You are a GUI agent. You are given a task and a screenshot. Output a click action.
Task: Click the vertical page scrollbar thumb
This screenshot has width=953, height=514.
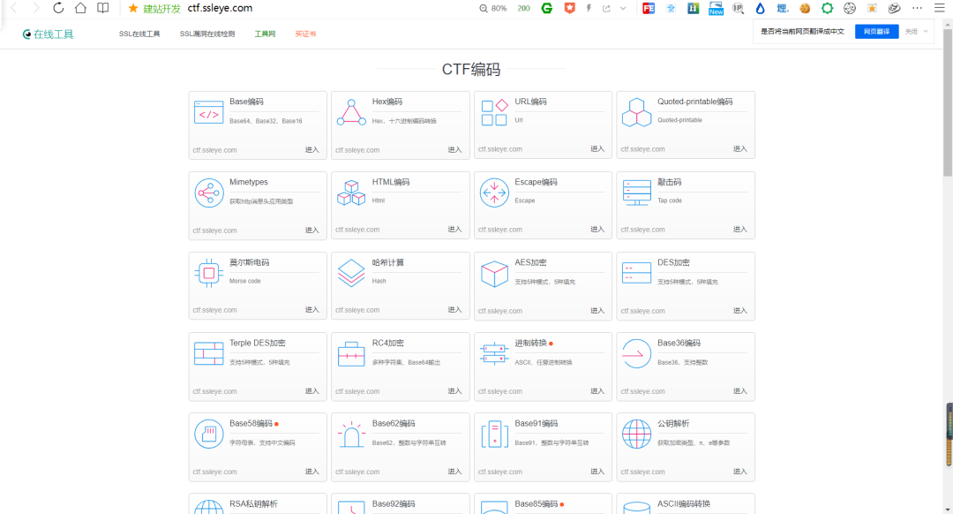[948, 102]
